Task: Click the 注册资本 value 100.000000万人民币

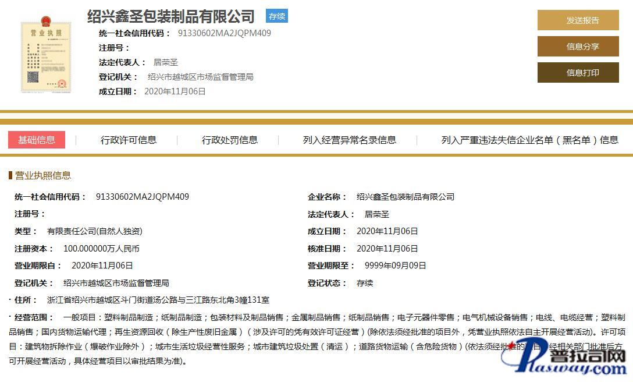Action: pos(101,249)
